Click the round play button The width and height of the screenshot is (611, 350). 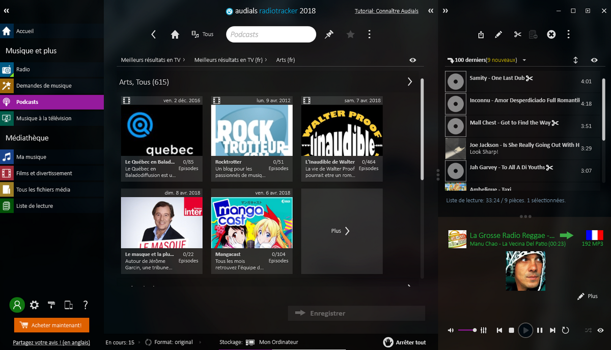[x=525, y=330]
